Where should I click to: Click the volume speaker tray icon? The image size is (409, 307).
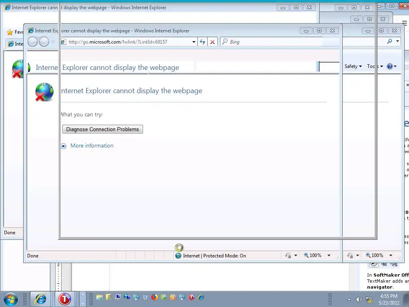click(x=359, y=299)
